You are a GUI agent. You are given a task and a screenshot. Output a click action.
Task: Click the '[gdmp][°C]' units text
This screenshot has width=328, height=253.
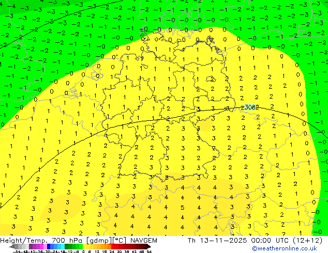tap(106, 241)
